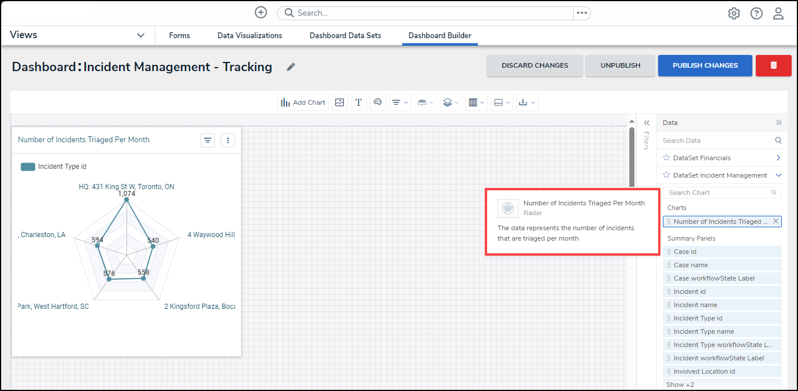Expand the Filters panel collapse arrow
The width and height of the screenshot is (798, 391).
pyautogui.click(x=647, y=123)
